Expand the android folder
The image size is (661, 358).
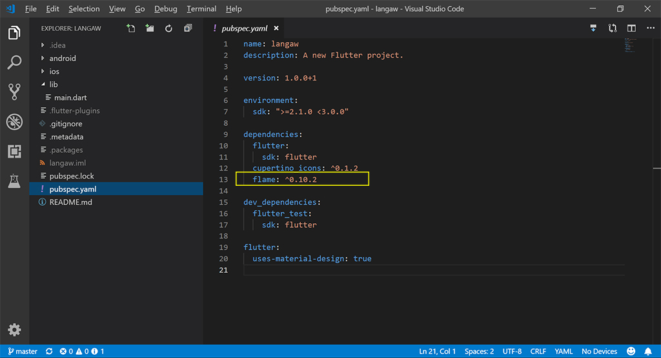pyautogui.click(x=63, y=58)
